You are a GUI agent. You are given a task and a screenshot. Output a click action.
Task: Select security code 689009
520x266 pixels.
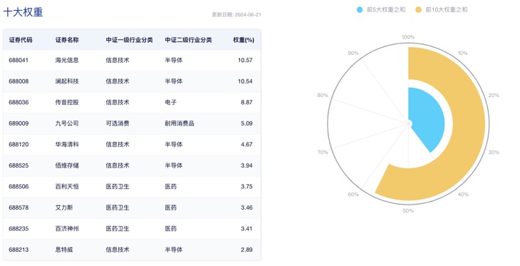(19, 123)
